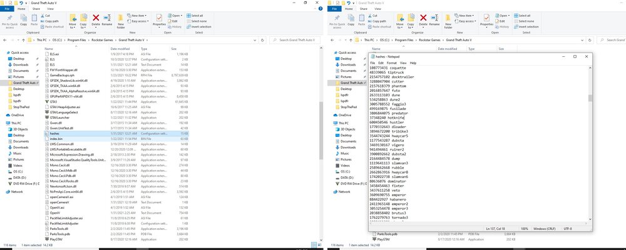
Task: Select the hashes file in left Explorer
Action: [x=116, y=134]
